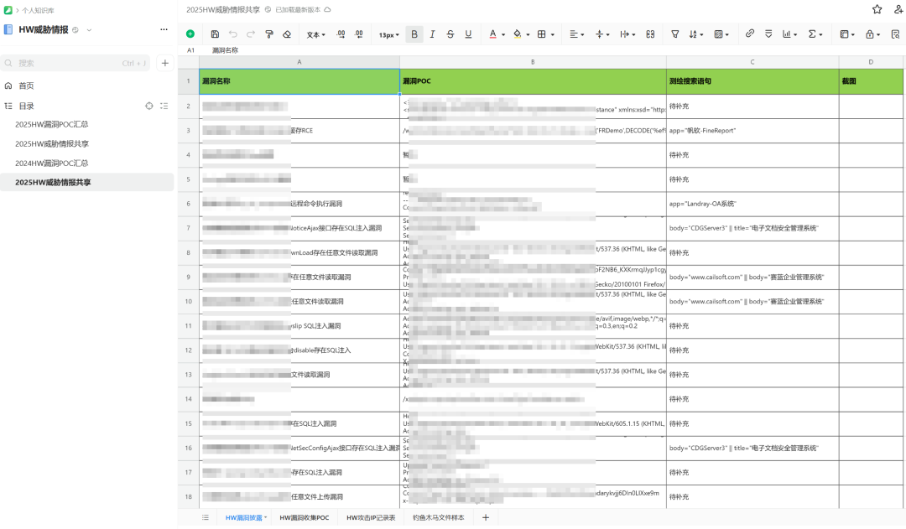Open the sum formula sigma menu
906x529 pixels.
pos(815,34)
